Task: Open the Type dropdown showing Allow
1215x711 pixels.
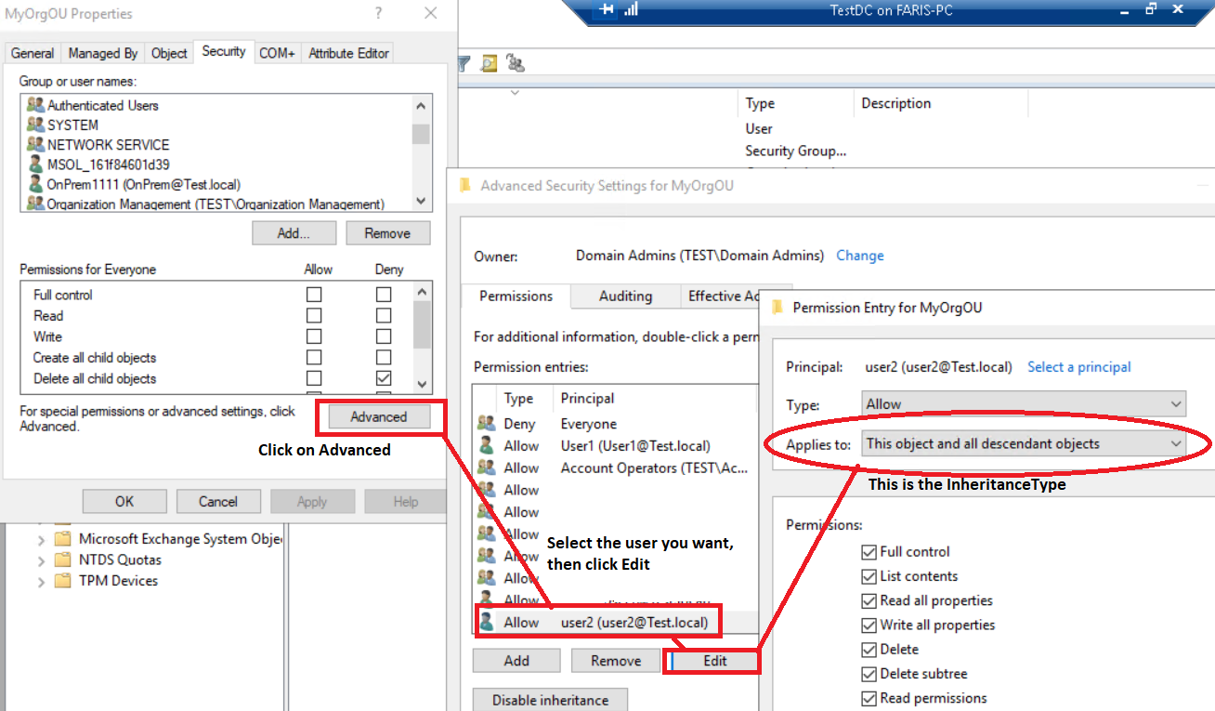Action: [1024, 404]
